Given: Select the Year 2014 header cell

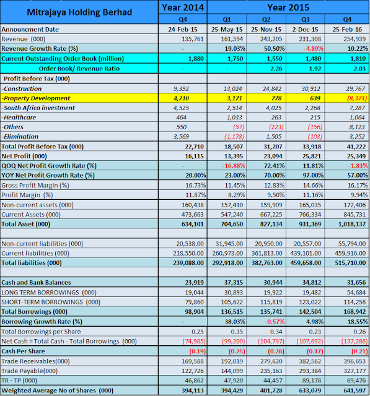Looking at the screenshot, I should pos(183,7).
